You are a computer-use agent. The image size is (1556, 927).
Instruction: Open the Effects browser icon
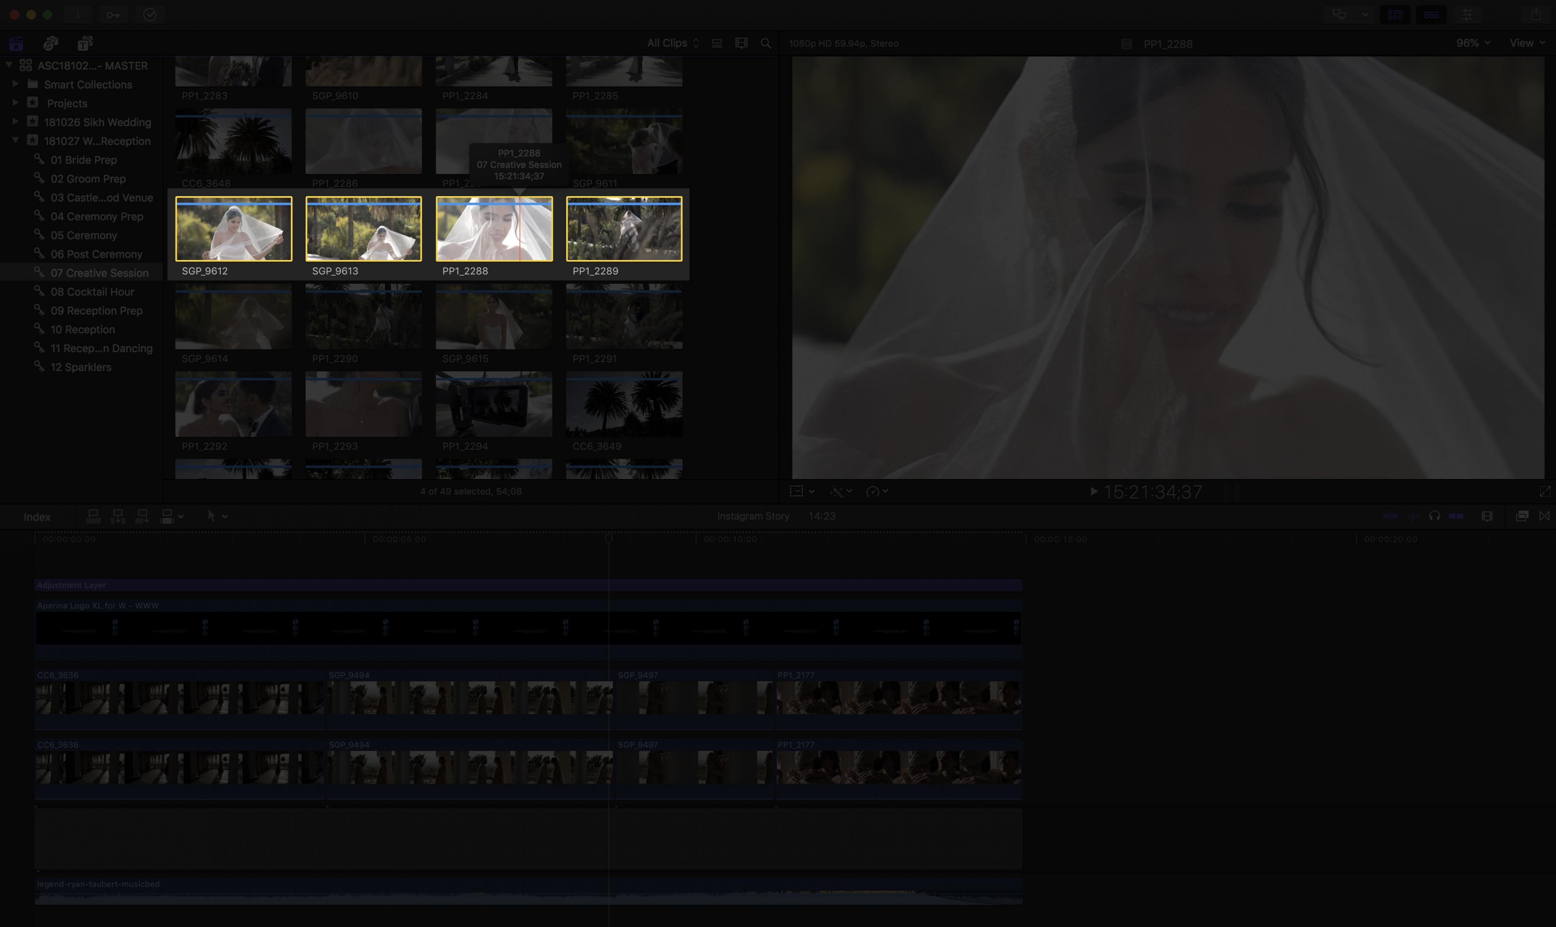click(x=1522, y=516)
